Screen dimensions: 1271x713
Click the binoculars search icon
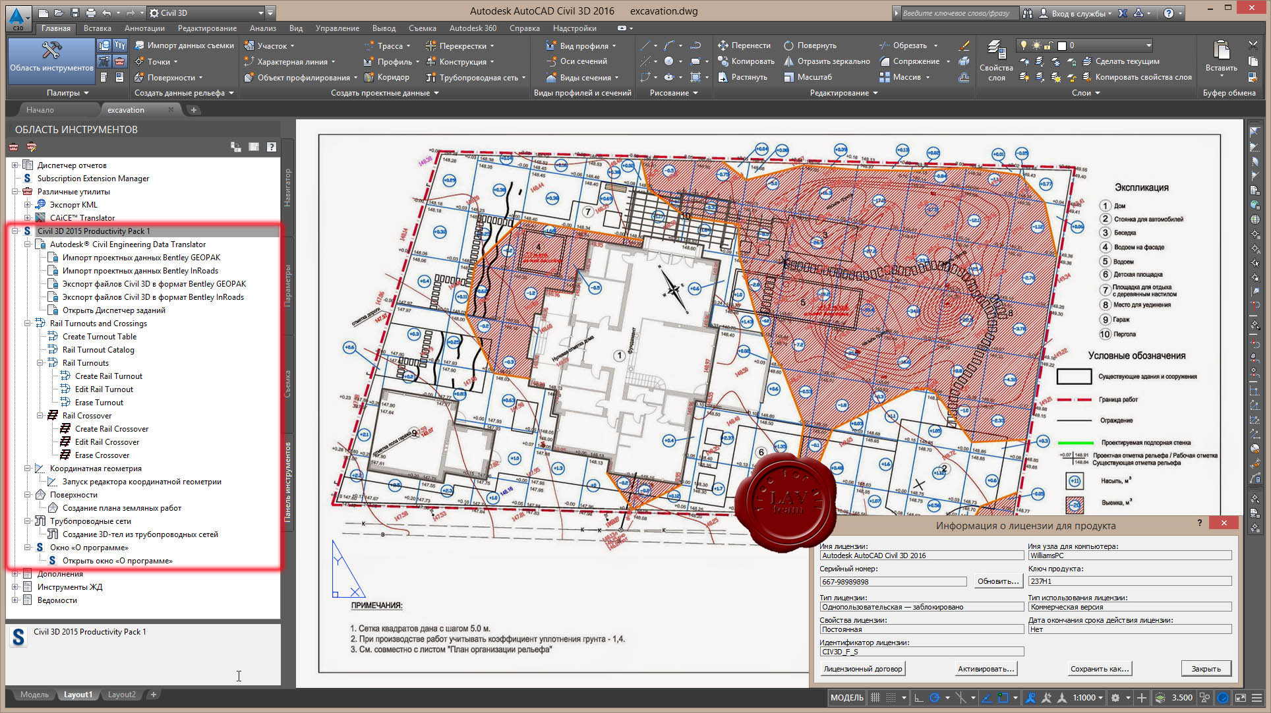pyautogui.click(x=1027, y=13)
